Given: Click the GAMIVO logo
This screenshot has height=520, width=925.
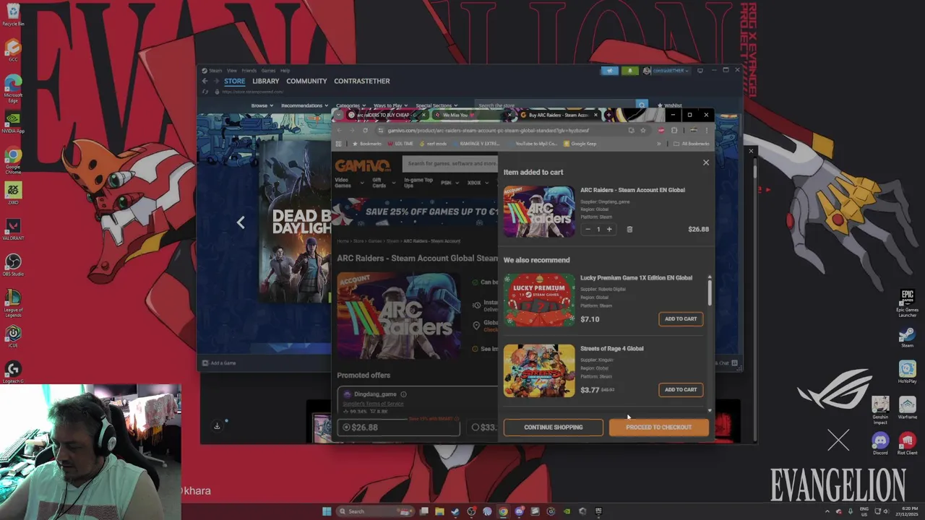Looking at the screenshot, I should pyautogui.click(x=363, y=165).
